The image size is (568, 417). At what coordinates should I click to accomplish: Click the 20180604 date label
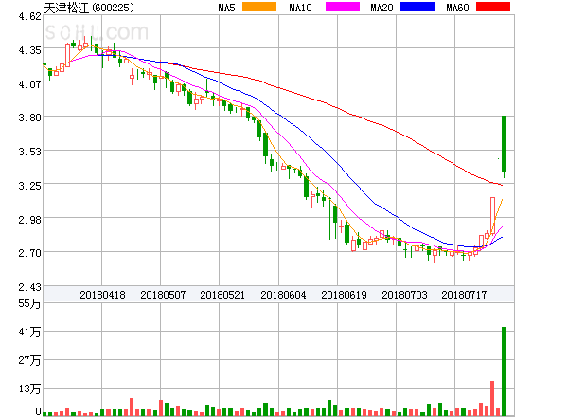[283, 295]
